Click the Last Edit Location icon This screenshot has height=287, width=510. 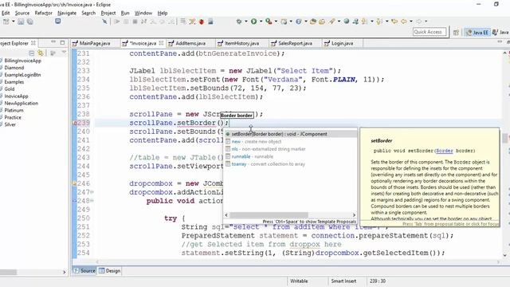(394, 22)
